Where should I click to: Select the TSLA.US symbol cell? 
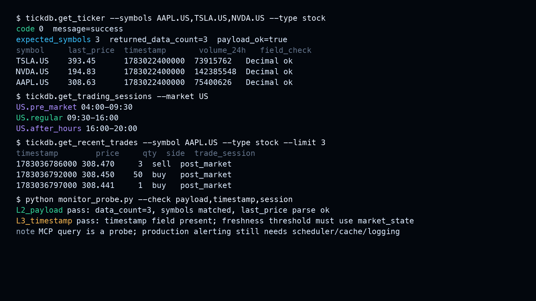click(x=32, y=61)
